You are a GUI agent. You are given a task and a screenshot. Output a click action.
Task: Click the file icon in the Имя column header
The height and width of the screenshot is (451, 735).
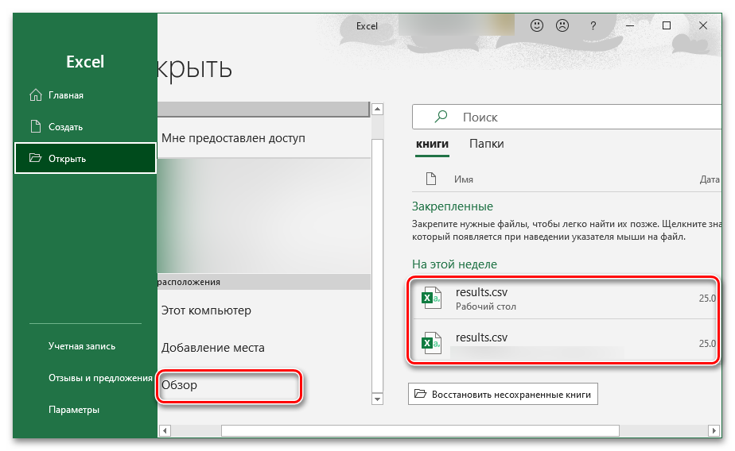[430, 179]
